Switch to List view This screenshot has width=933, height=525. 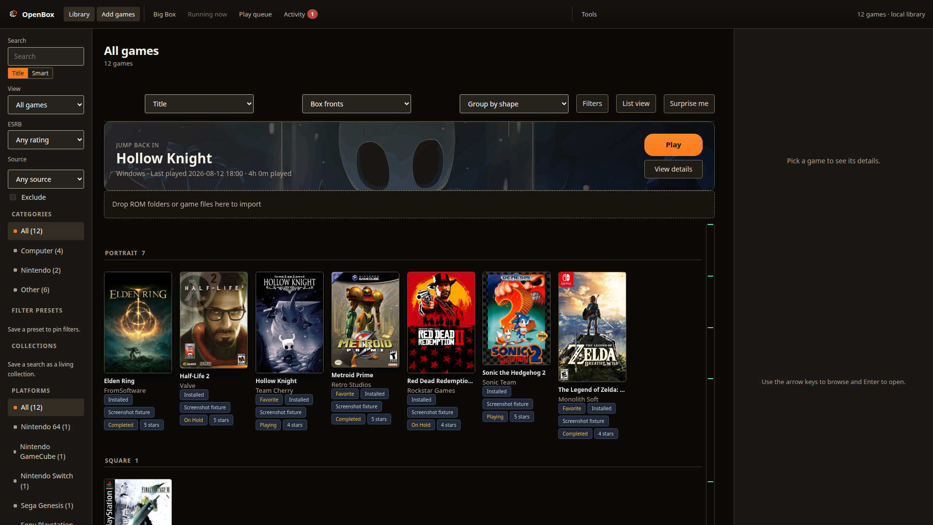(x=636, y=104)
